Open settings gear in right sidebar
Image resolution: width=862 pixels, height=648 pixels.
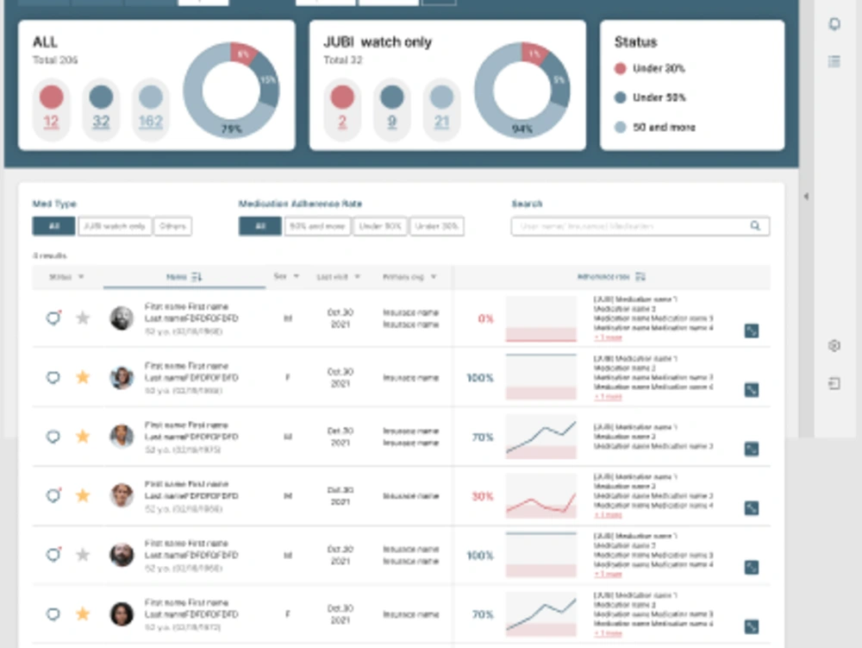pyautogui.click(x=834, y=345)
